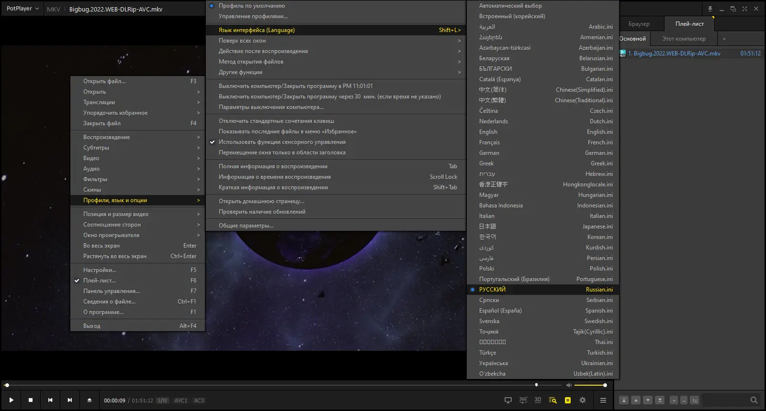
Task: Uncheck the 'Плей-лист...' menu option
Action: point(100,281)
